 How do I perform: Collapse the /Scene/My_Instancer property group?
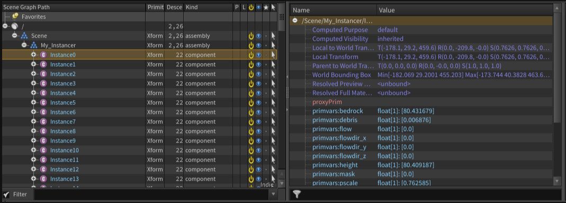click(295, 21)
